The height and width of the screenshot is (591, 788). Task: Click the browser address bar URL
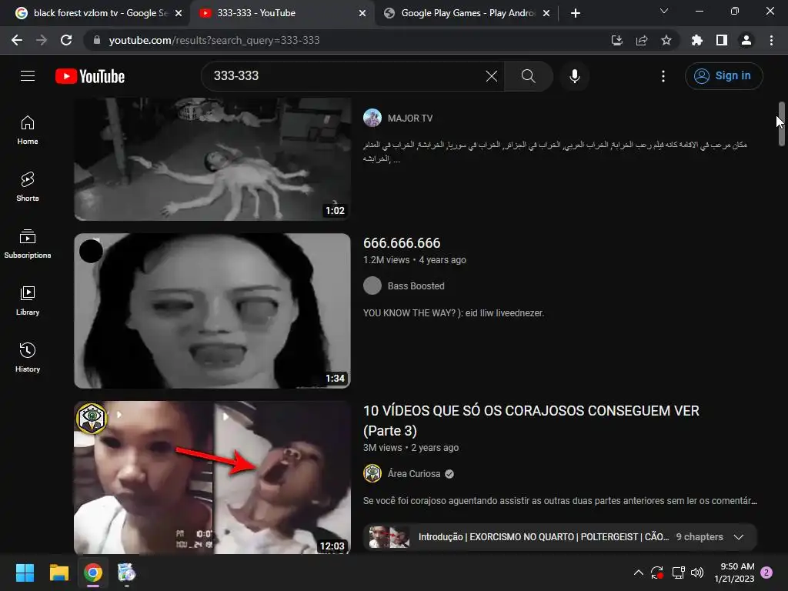coord(214,40)
